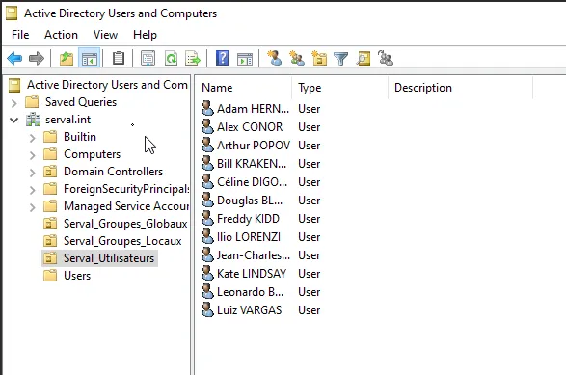The image size is (566, 375).
Task: Expand Domain Controllers node
Action: pos(33,173)
